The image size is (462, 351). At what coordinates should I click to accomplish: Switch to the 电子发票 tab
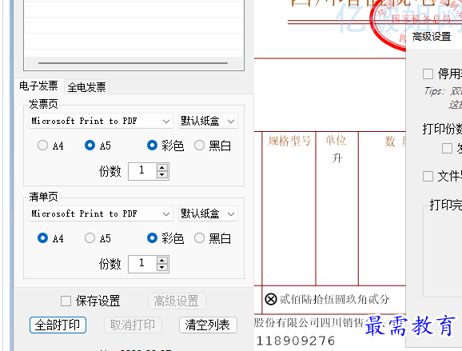pos(38,86)
